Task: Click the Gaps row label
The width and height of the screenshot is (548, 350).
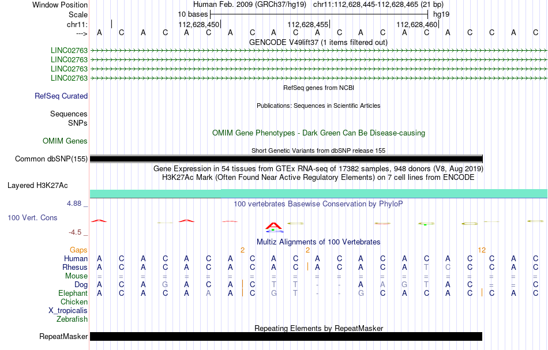Action: (78, 250)
